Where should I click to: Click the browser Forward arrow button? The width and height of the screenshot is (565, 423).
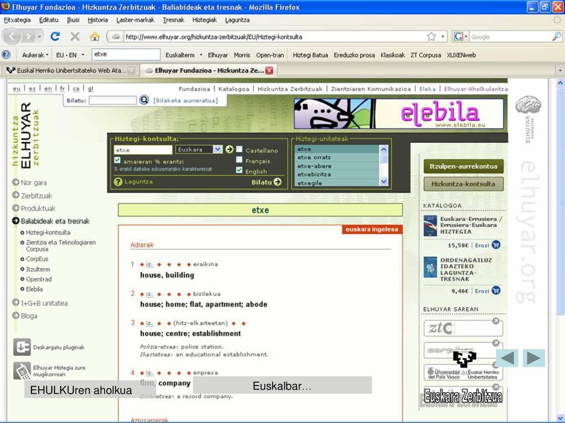[28, 37]
